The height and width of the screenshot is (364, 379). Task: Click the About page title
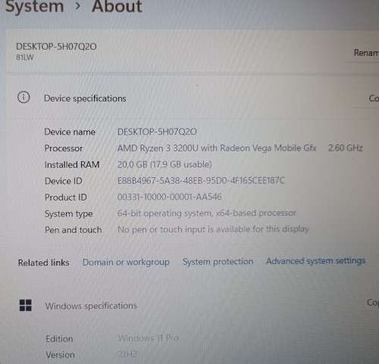point(117,6)
